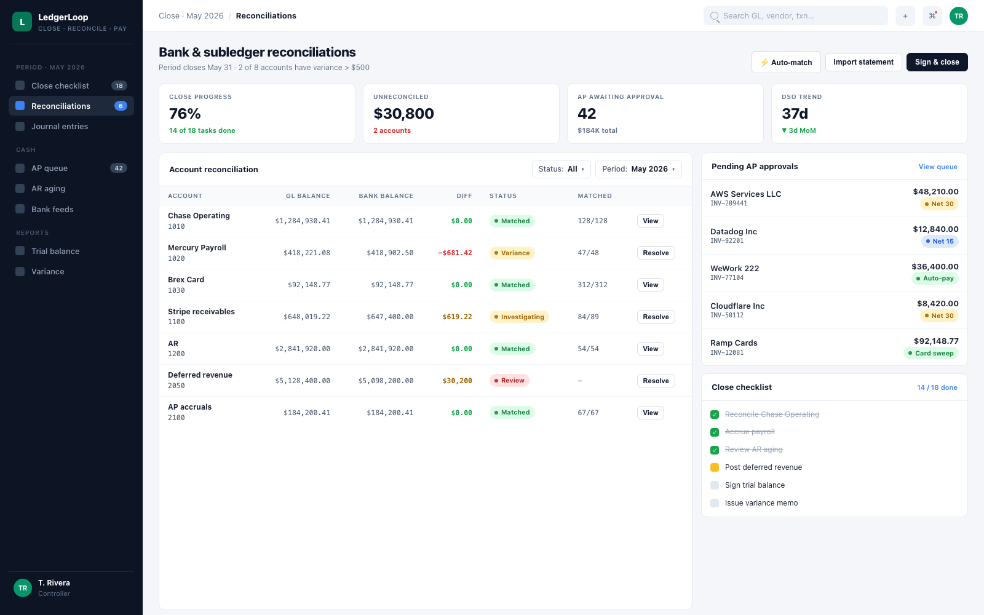Open the Period: May 2026 dropdown
Viewport: 984px width, 615px height.
point(638,169)
